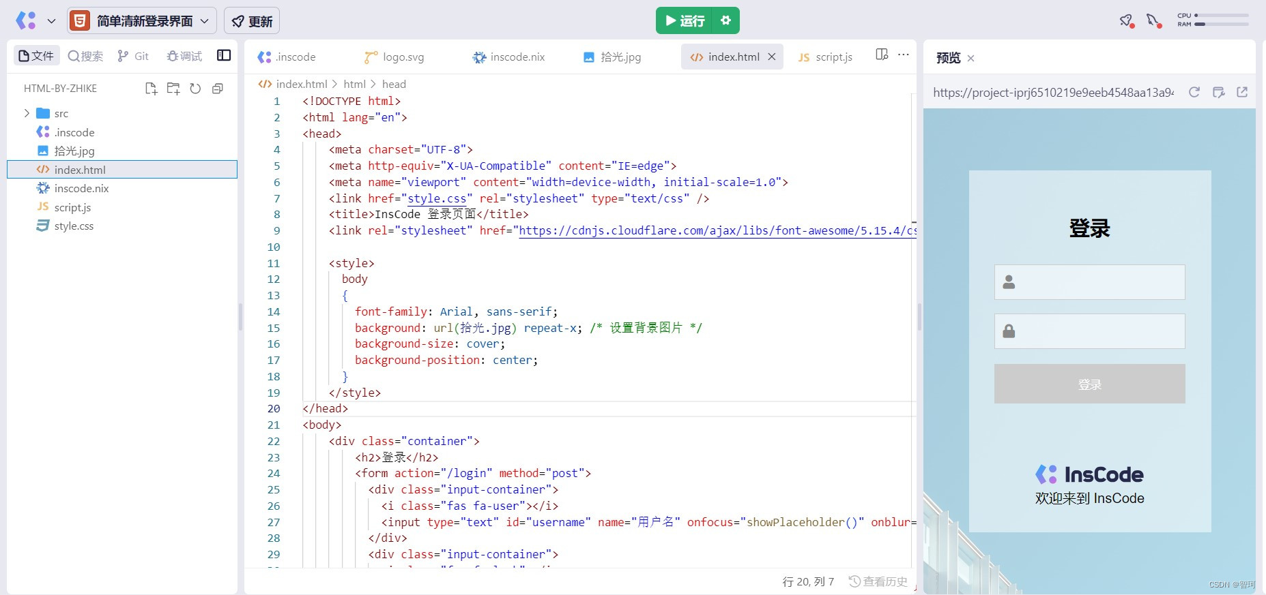Click html in breadcrumb path
Screen dimensions: 1266x595
coord(354,84)
